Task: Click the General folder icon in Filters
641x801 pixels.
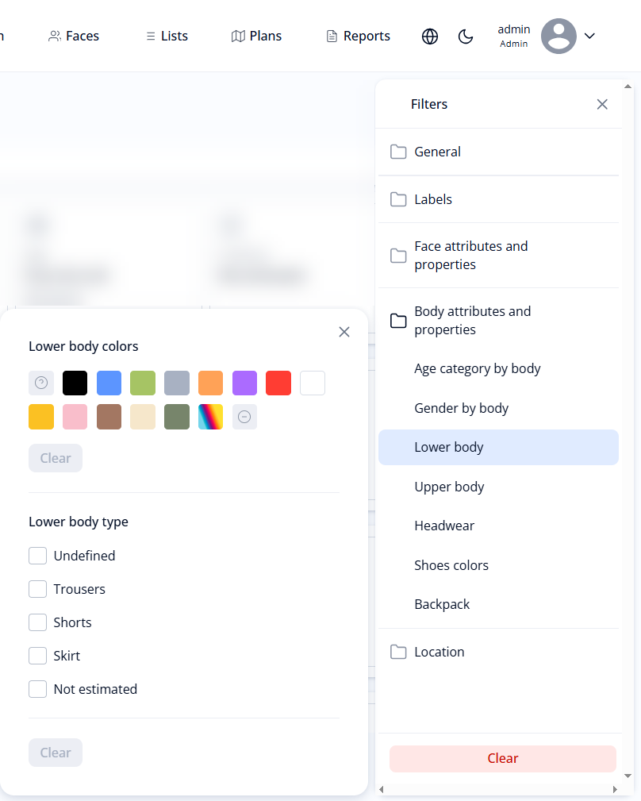Action: coord(398,151)
